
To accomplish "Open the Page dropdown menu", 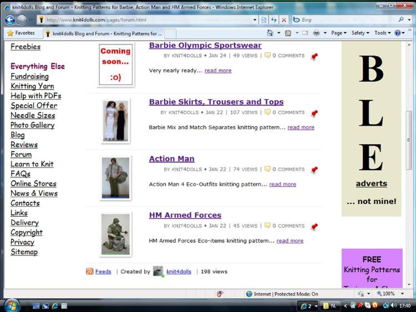I will pos(339,33).
